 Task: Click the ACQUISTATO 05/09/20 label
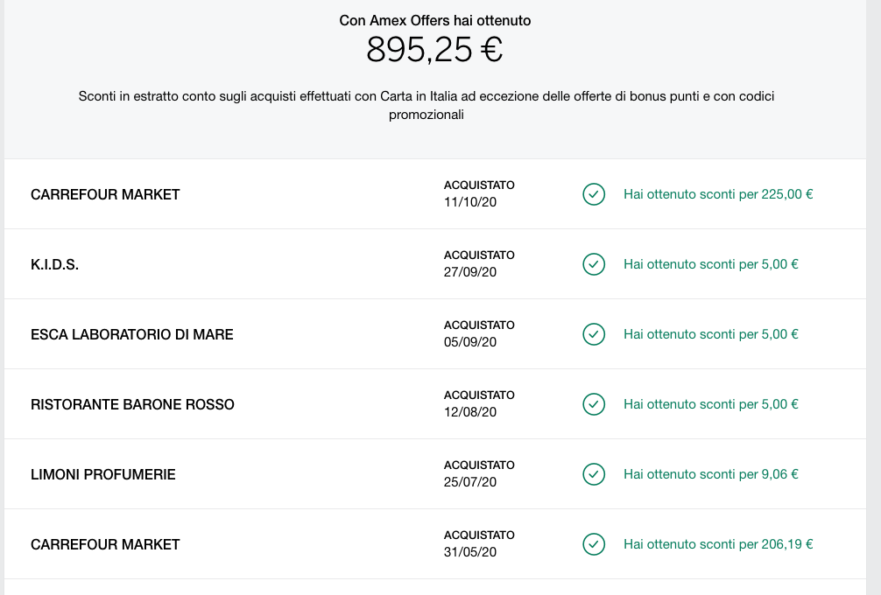pyautogui.click(x=479, y=333)
